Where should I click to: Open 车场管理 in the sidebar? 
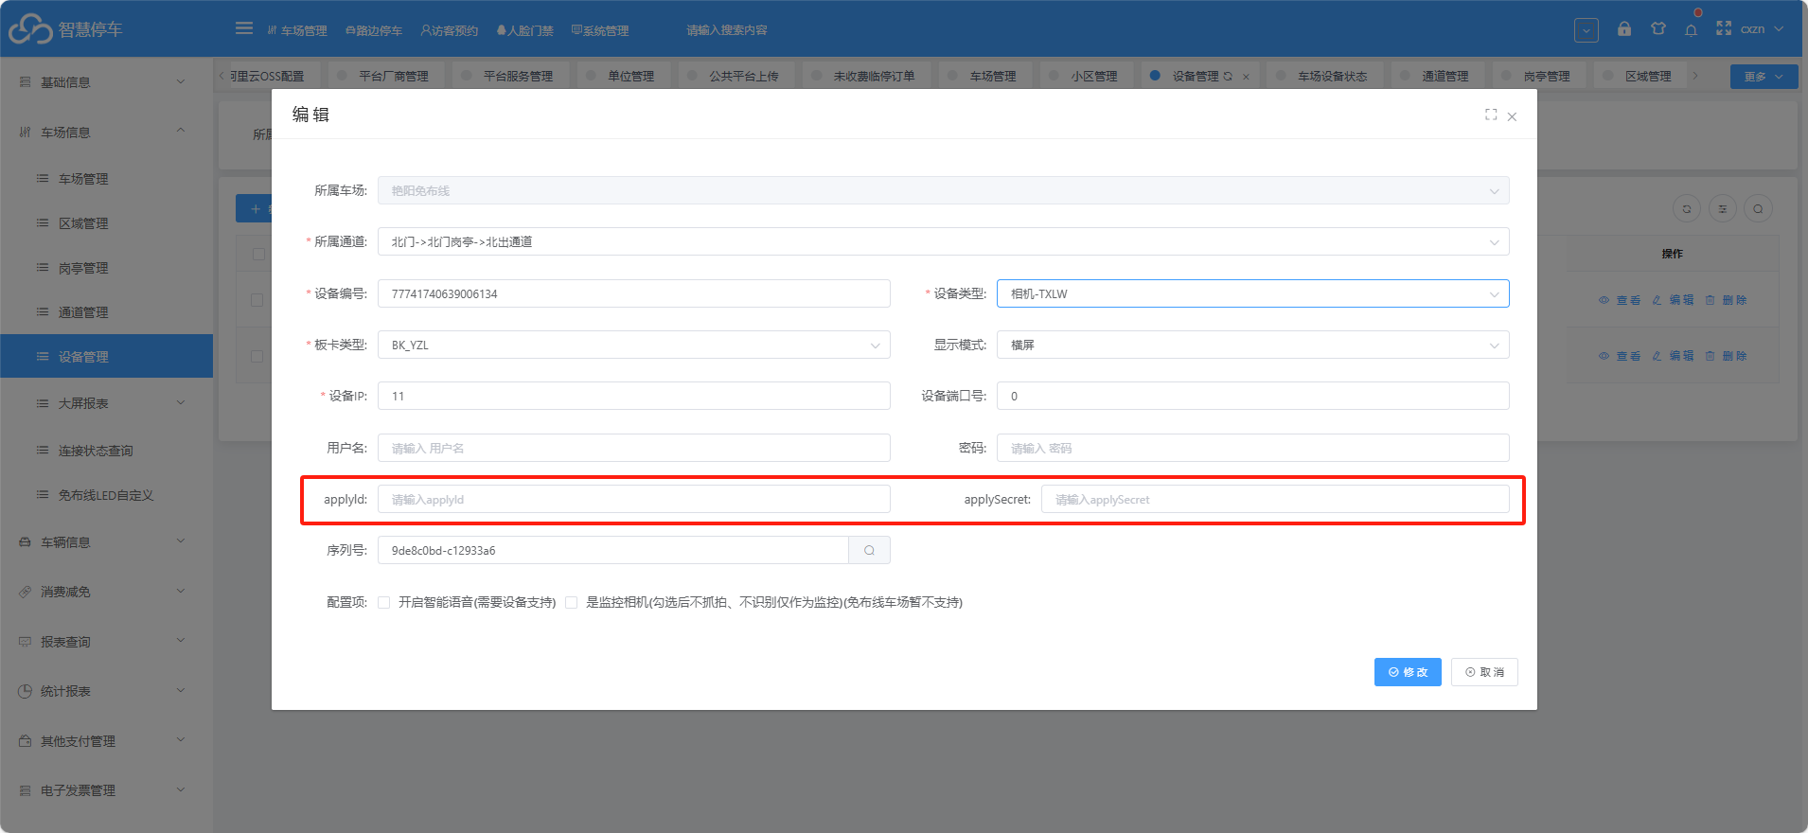(106, 179)
